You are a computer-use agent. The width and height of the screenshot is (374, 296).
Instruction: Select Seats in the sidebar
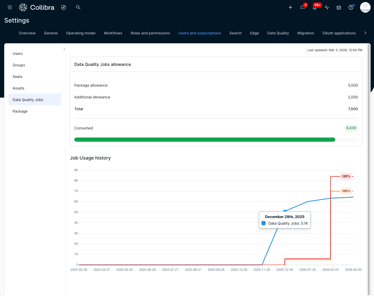pos(18,77)
